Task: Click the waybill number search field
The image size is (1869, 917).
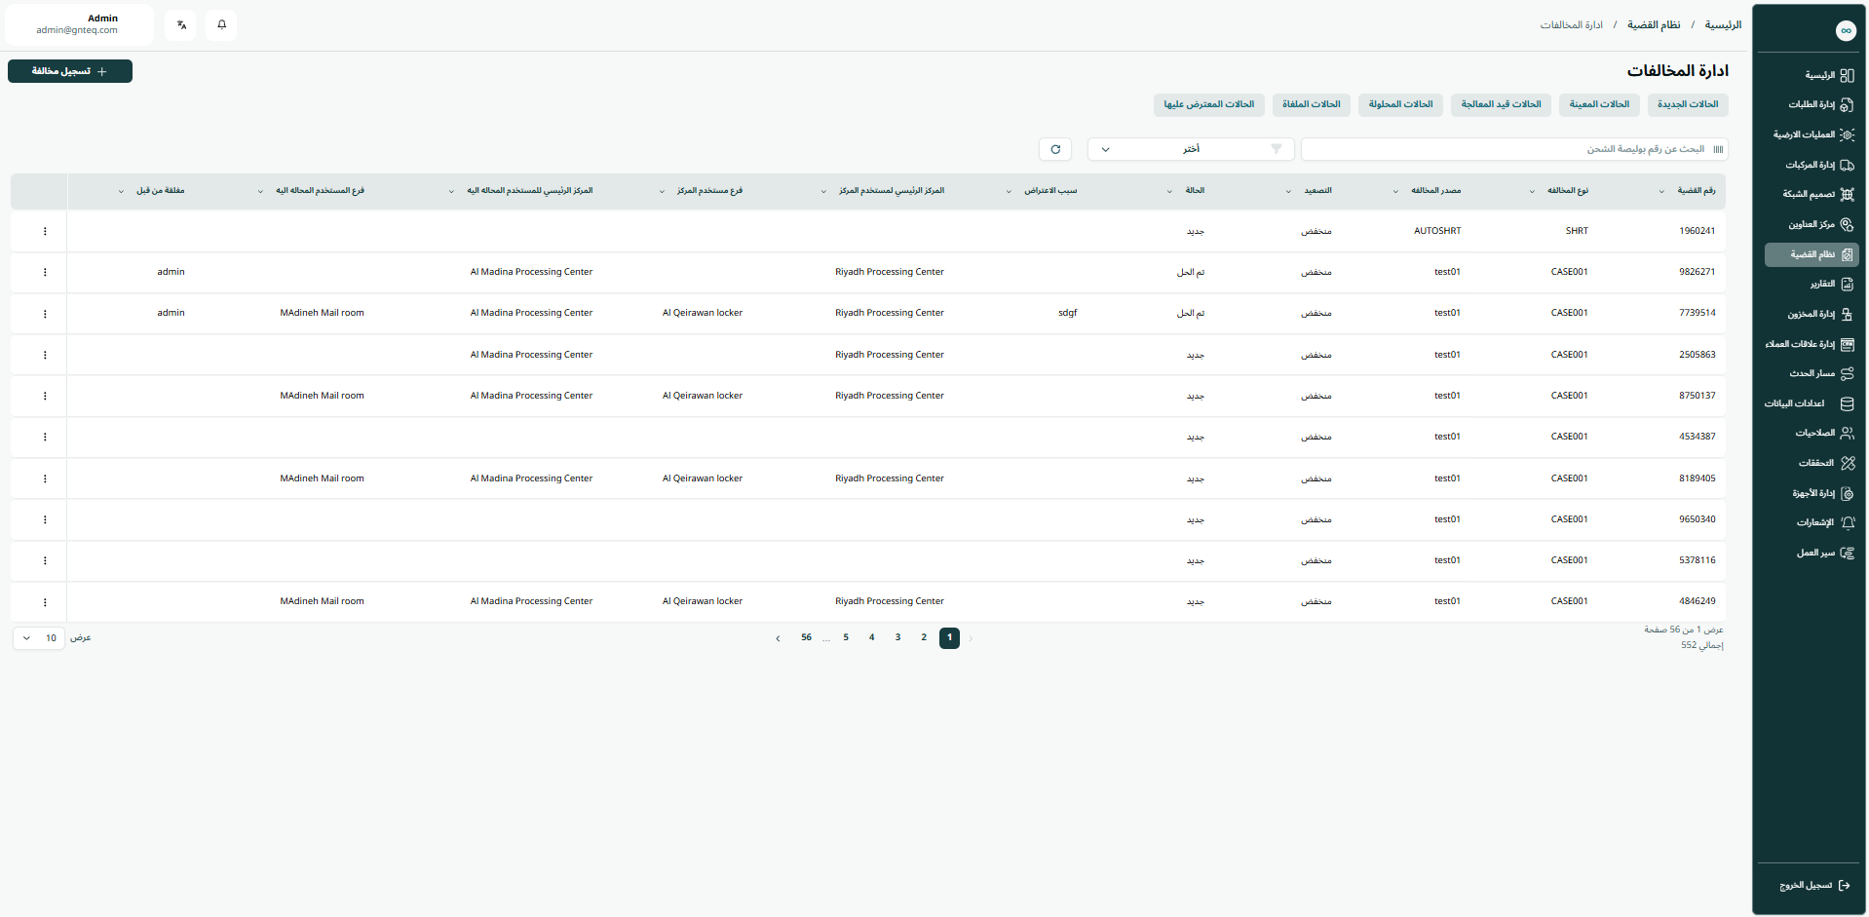Action: pos(1506,149)
